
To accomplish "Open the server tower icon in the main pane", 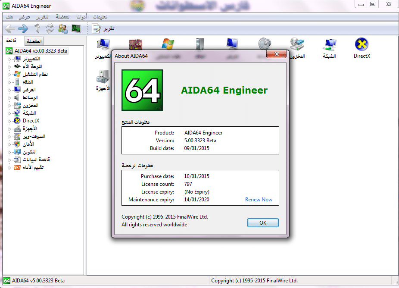I will [200, 44].
